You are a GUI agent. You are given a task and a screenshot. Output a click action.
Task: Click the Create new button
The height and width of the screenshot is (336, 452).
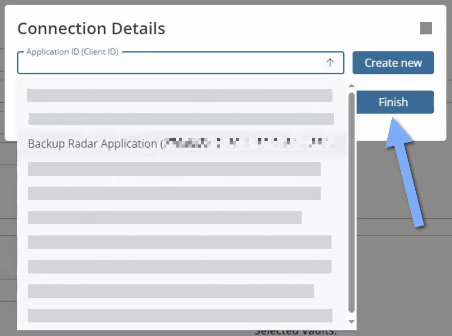pyautogui.click(x=393, y=63)
